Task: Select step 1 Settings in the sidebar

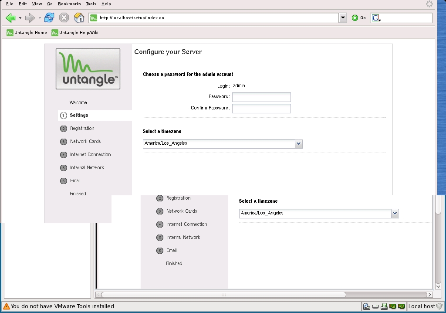Action: [x=95, y=116]
